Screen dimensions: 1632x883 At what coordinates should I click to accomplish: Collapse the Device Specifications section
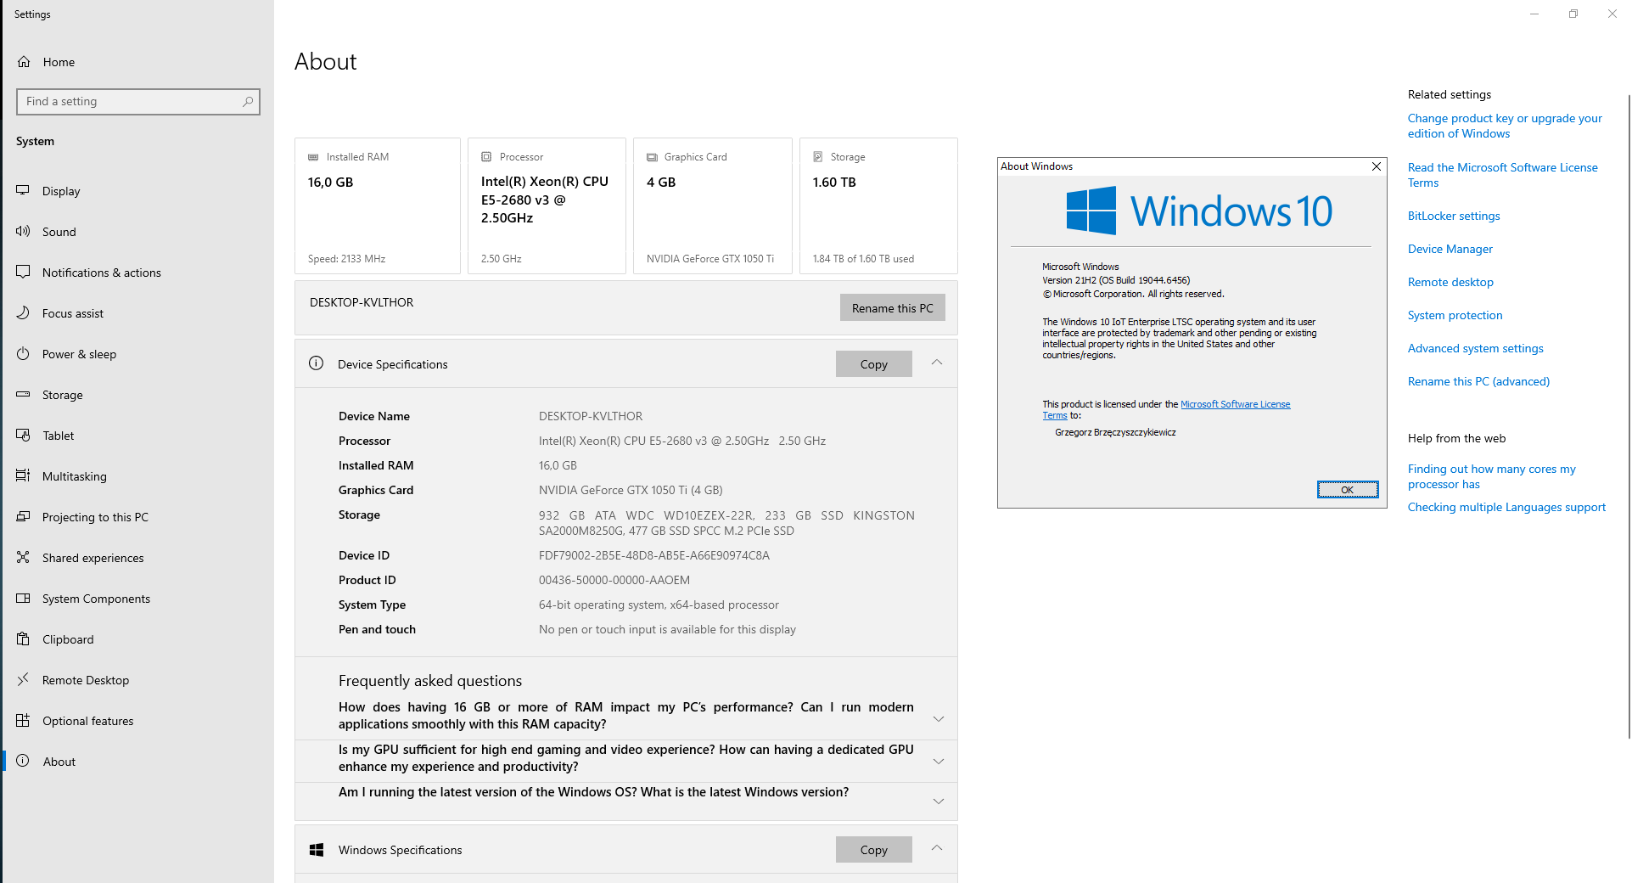tap(937, 363)
